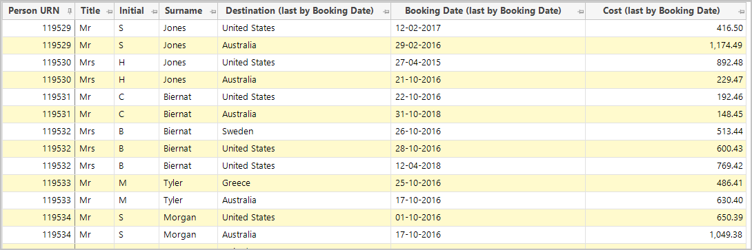Pin the Cost column using its pin icon

pos(742,11)
